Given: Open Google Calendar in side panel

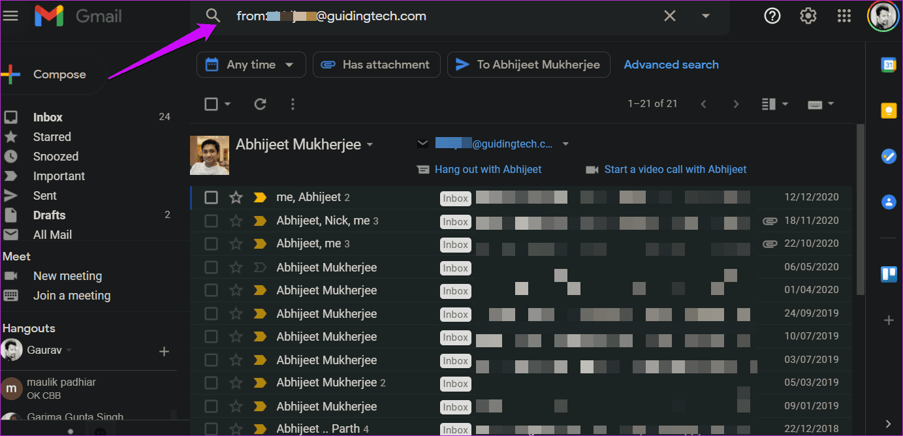Looking at the screenshot, I should [x=889, y=64].
